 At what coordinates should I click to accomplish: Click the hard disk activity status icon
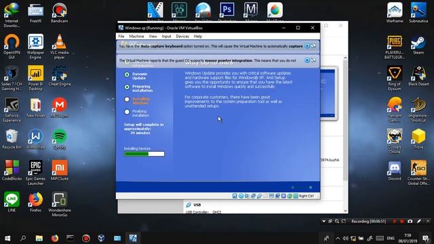pyautogui.click(x=235, y=196)
